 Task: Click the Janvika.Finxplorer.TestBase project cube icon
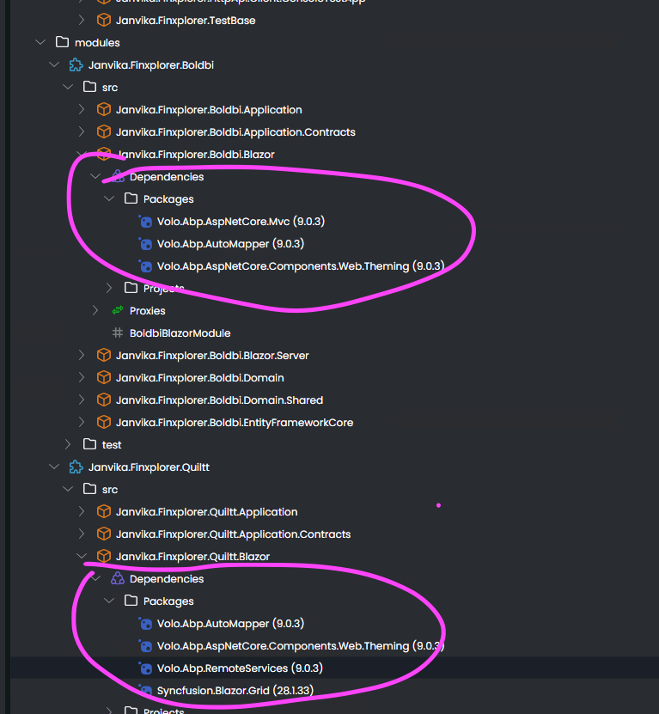104,20
